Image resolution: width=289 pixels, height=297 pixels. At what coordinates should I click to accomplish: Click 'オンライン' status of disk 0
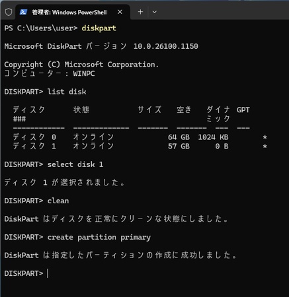click(94, 137)
